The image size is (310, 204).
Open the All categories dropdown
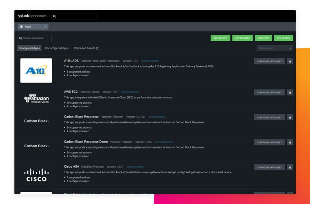click(x=275, y=48)
